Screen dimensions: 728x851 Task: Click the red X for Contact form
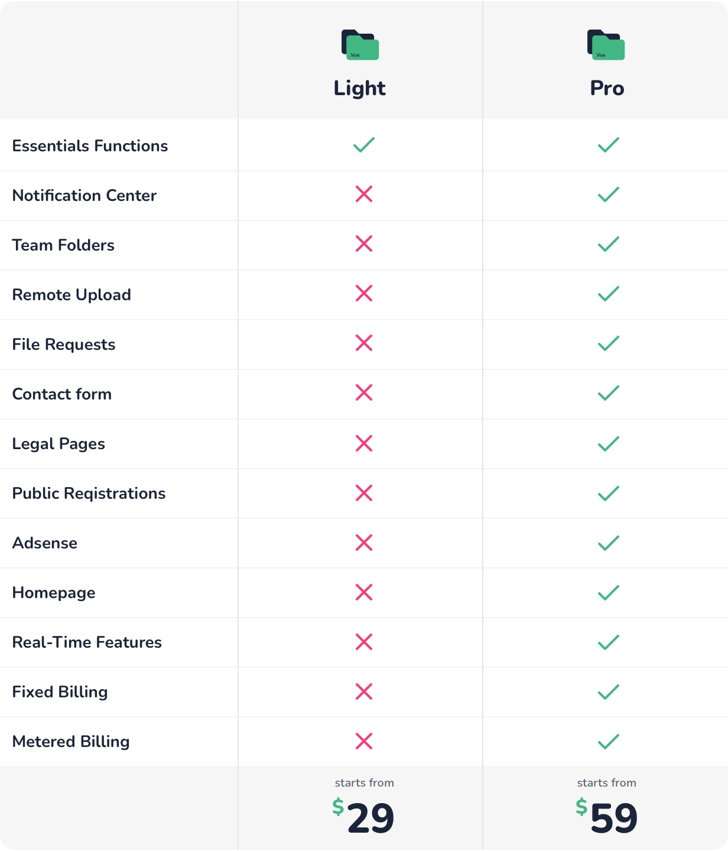pyautogui.click(x=364, y=392)
